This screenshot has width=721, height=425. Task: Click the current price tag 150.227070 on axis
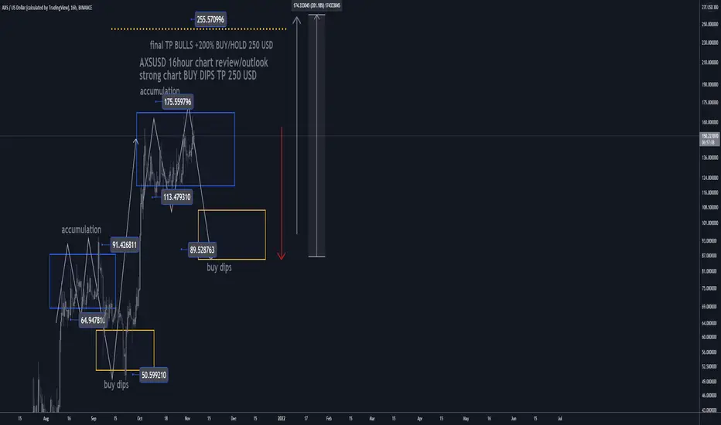709,139
